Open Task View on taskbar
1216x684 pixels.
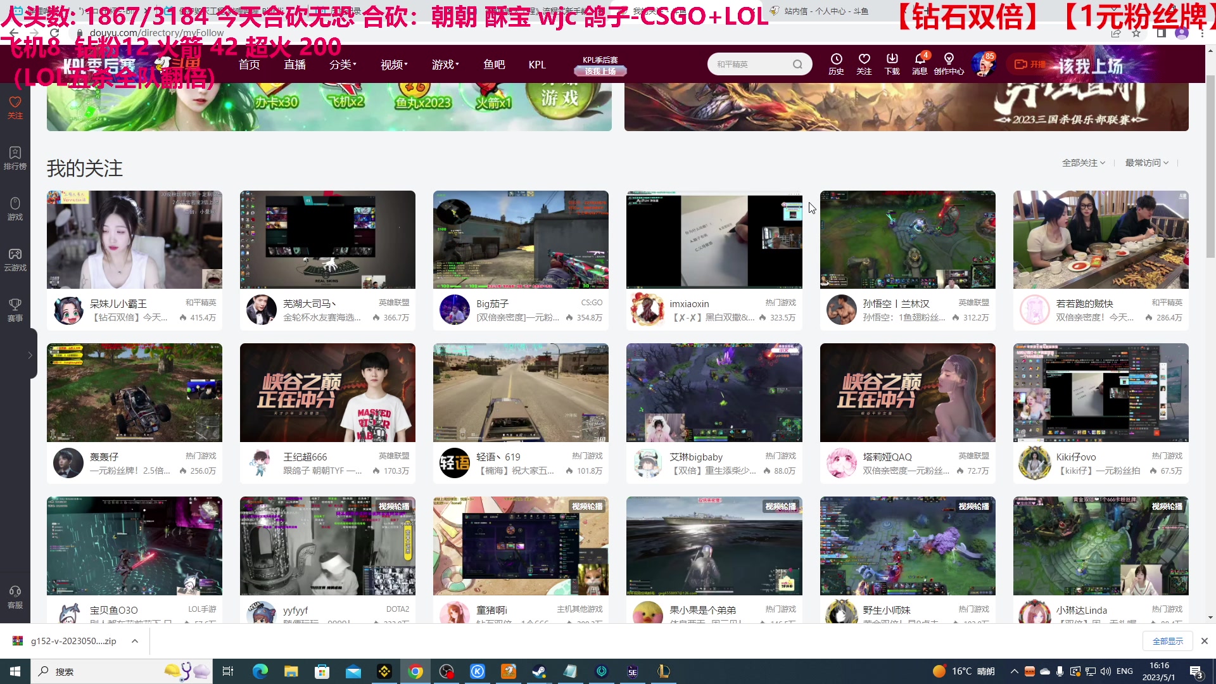pyautogui.click(x=228, y=671)
